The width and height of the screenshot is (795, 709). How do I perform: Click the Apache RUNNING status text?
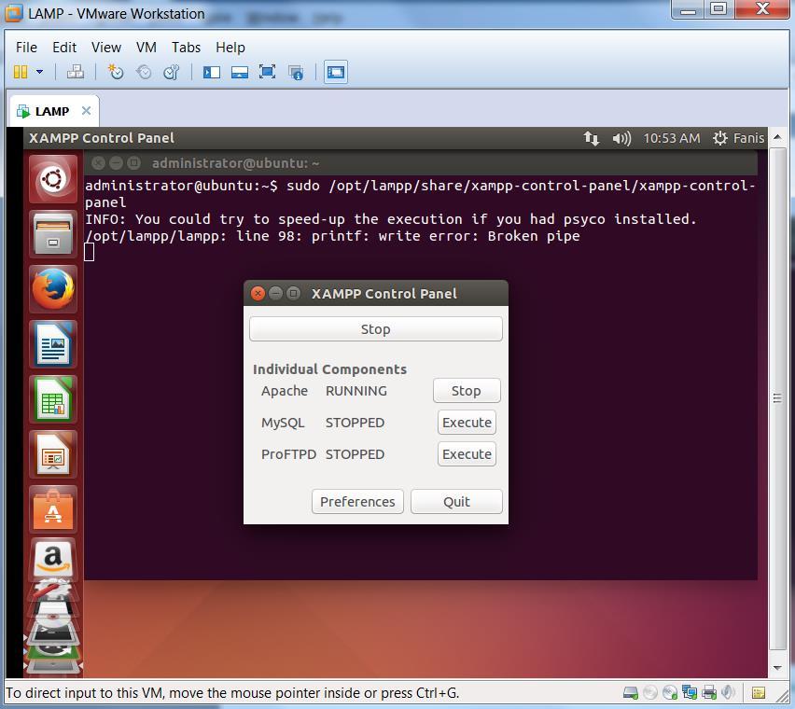pos(356,391)
